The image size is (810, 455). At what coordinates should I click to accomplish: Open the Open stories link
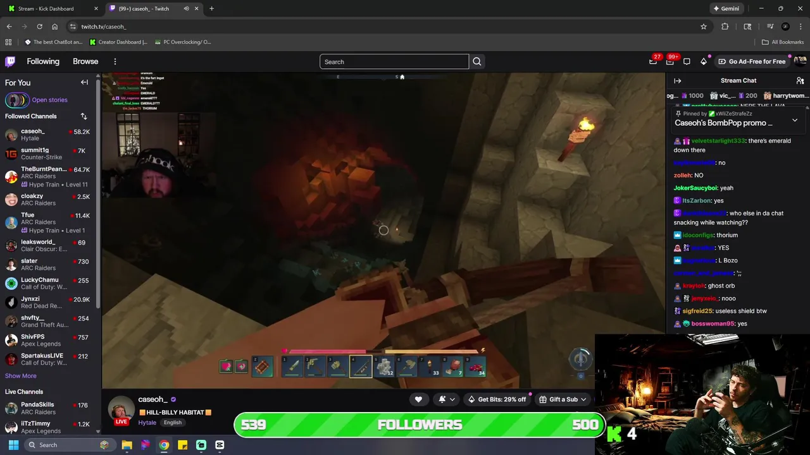[x=49, y=100]
